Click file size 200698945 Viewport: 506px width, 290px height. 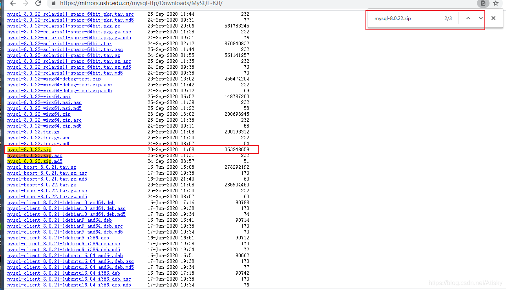237,114
